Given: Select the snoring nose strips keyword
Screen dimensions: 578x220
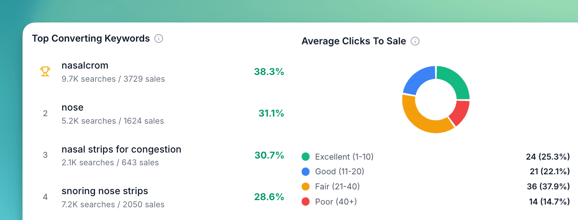Looking at the screenshot, I should [105, 191].
